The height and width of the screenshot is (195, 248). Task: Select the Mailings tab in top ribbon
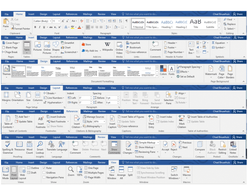pos(88,14)
